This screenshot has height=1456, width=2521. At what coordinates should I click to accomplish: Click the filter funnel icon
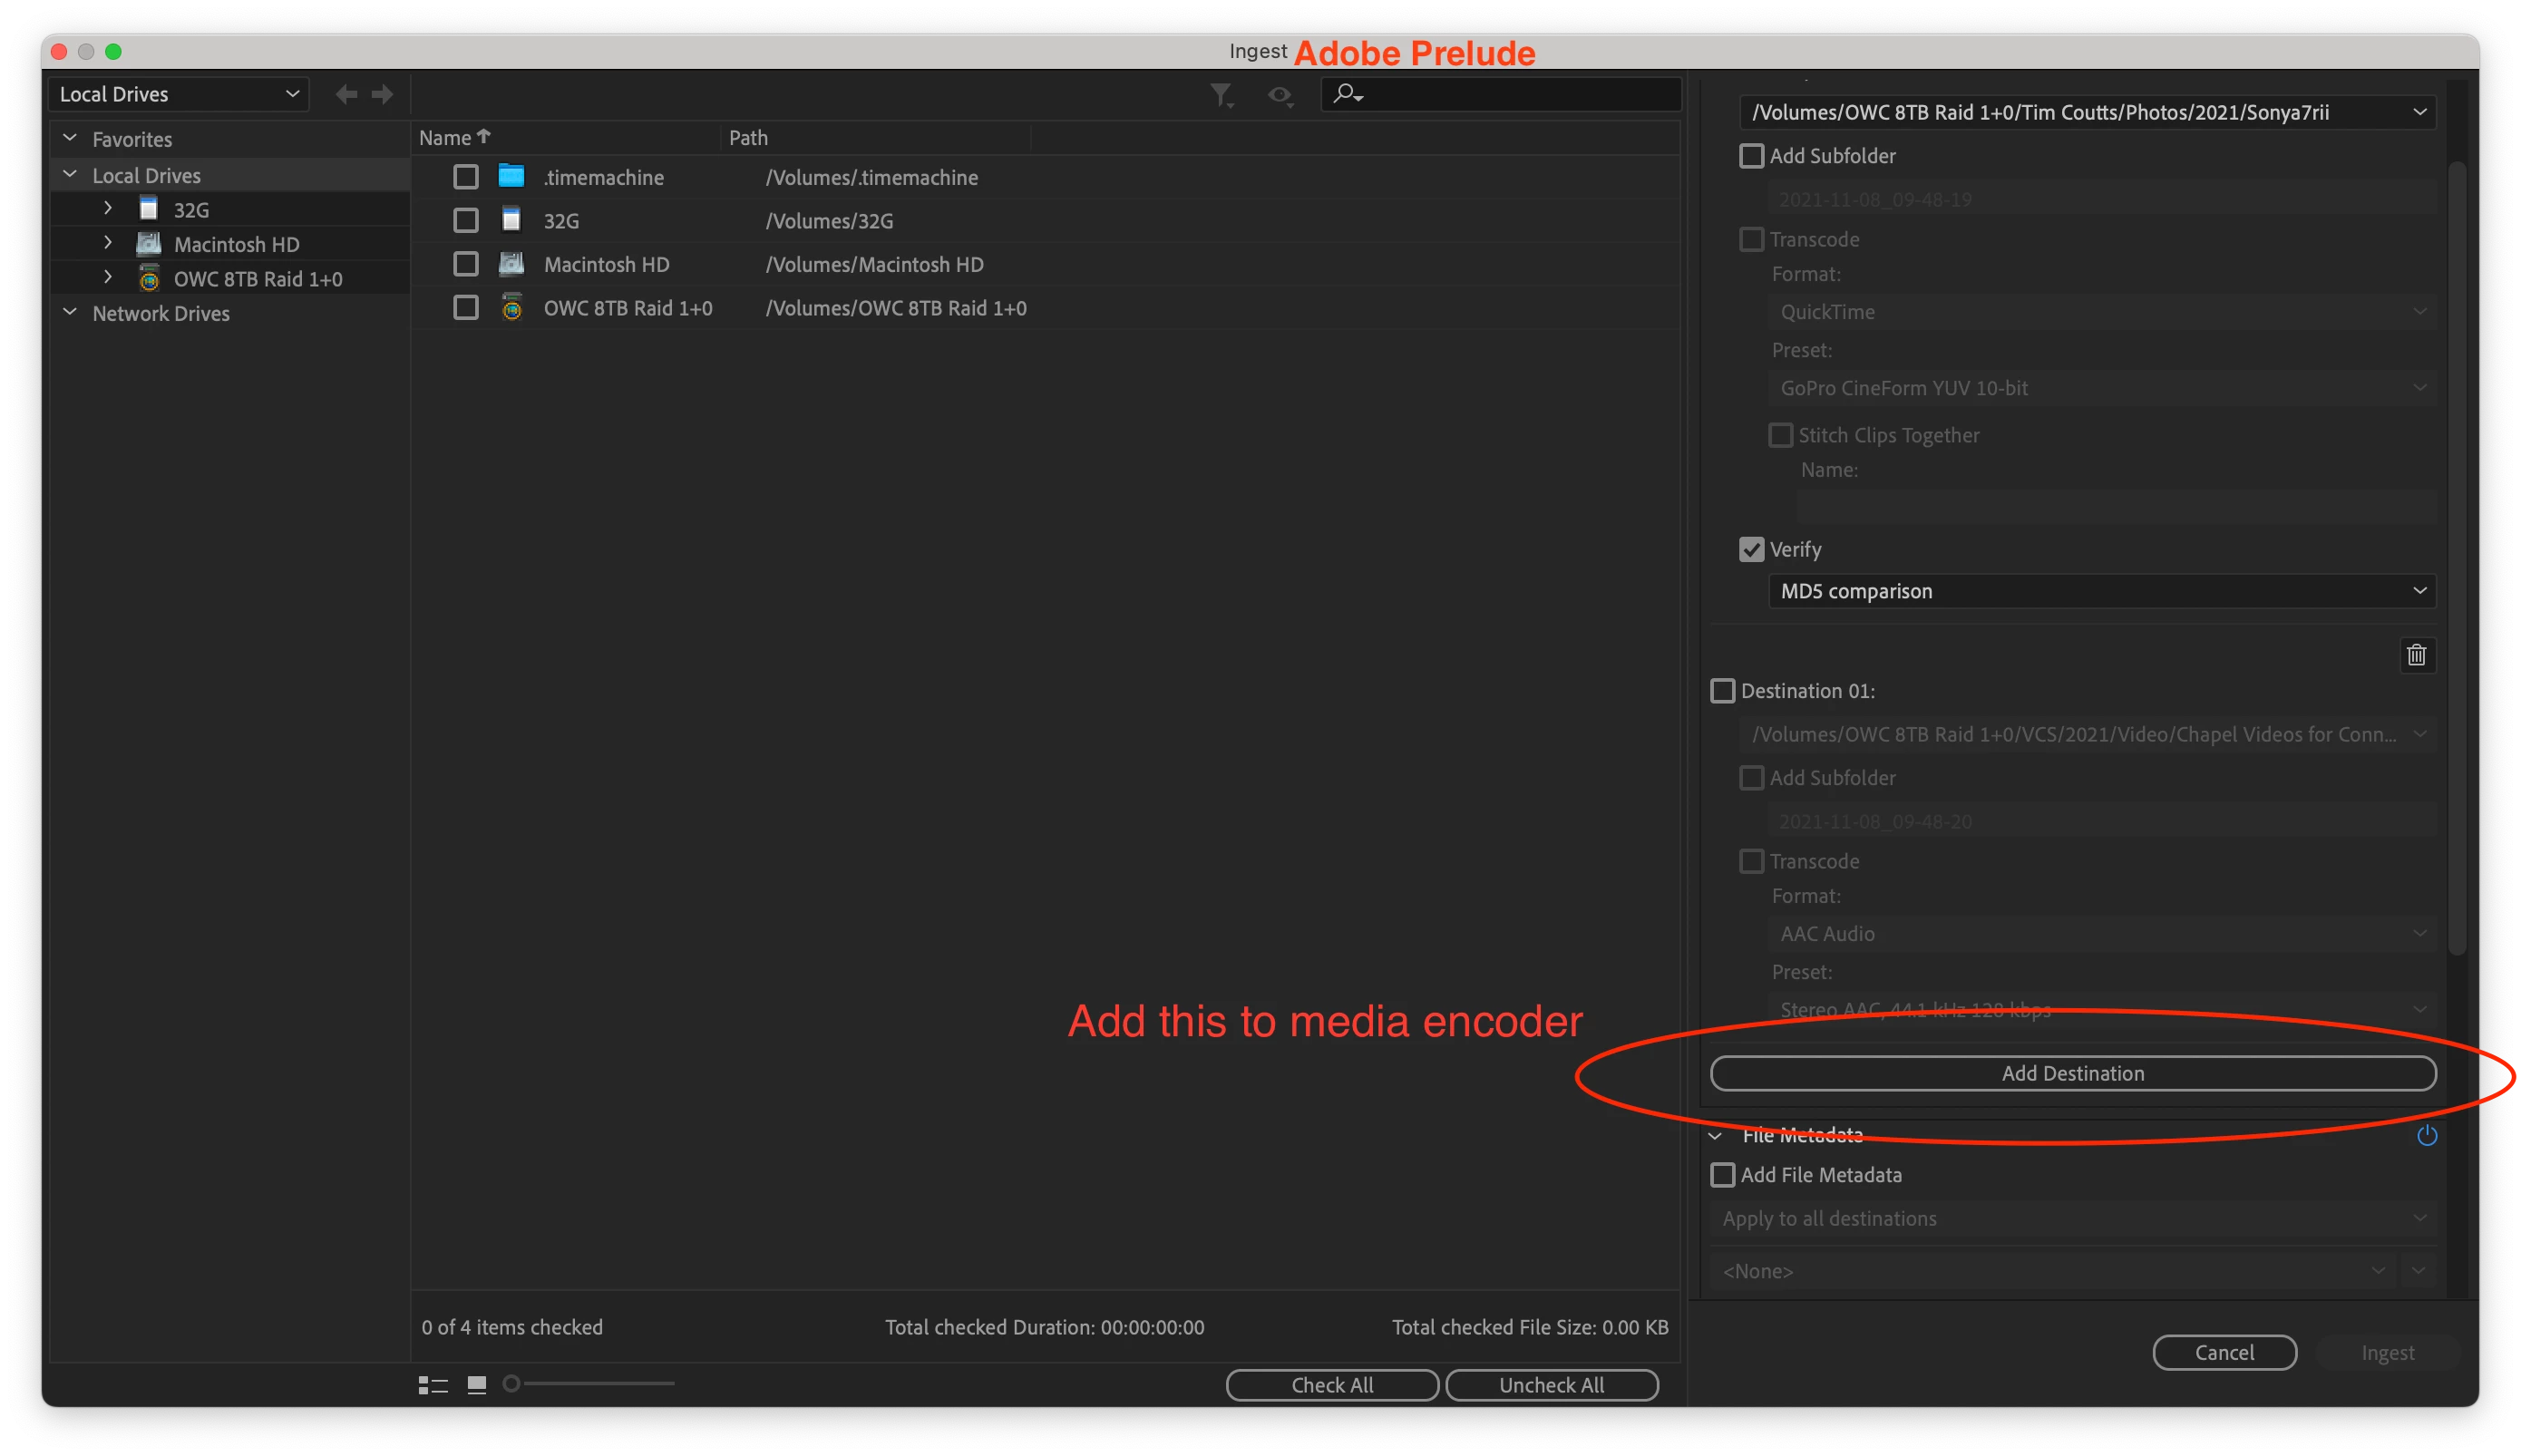[x=1221, y=95]
